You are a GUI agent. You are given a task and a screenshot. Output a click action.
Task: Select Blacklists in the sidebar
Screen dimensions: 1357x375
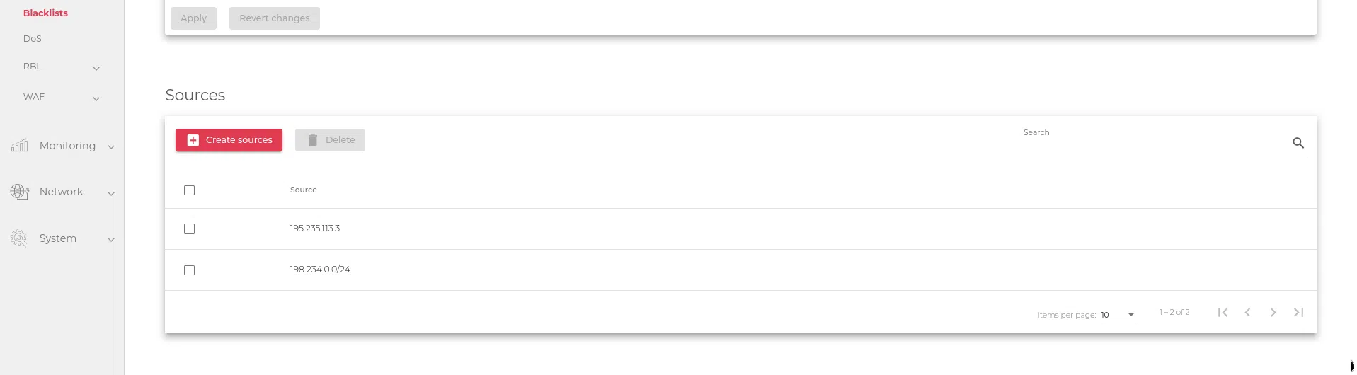click(x=45, y=13)
